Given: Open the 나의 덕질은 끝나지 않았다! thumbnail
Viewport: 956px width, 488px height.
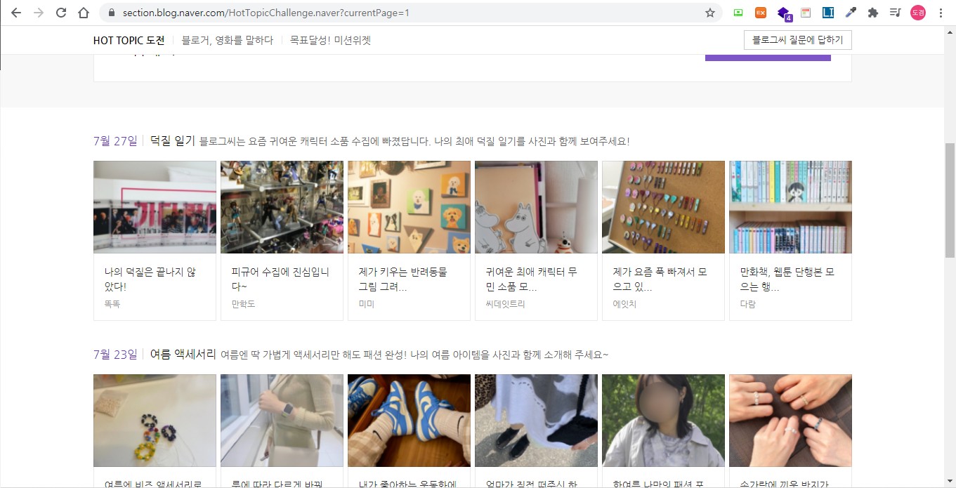Looking at the screenshot, I should [155, 207].
